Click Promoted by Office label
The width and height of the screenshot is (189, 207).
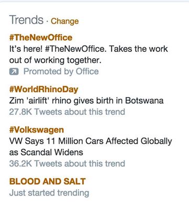(61, 72)
